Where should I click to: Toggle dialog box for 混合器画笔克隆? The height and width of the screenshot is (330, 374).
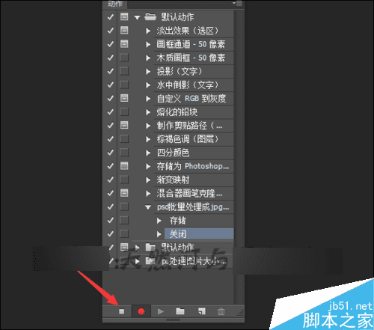pos(124,193)
